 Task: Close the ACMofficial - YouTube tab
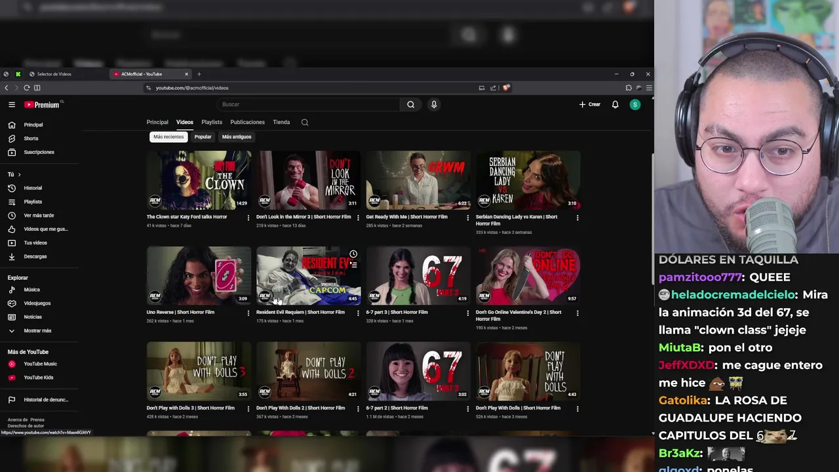point(186,74)
